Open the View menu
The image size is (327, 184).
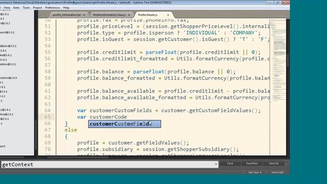[7, 8]
